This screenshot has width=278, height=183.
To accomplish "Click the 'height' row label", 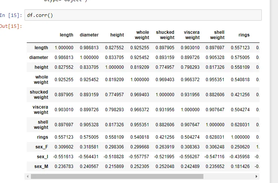I will (41, 67).
